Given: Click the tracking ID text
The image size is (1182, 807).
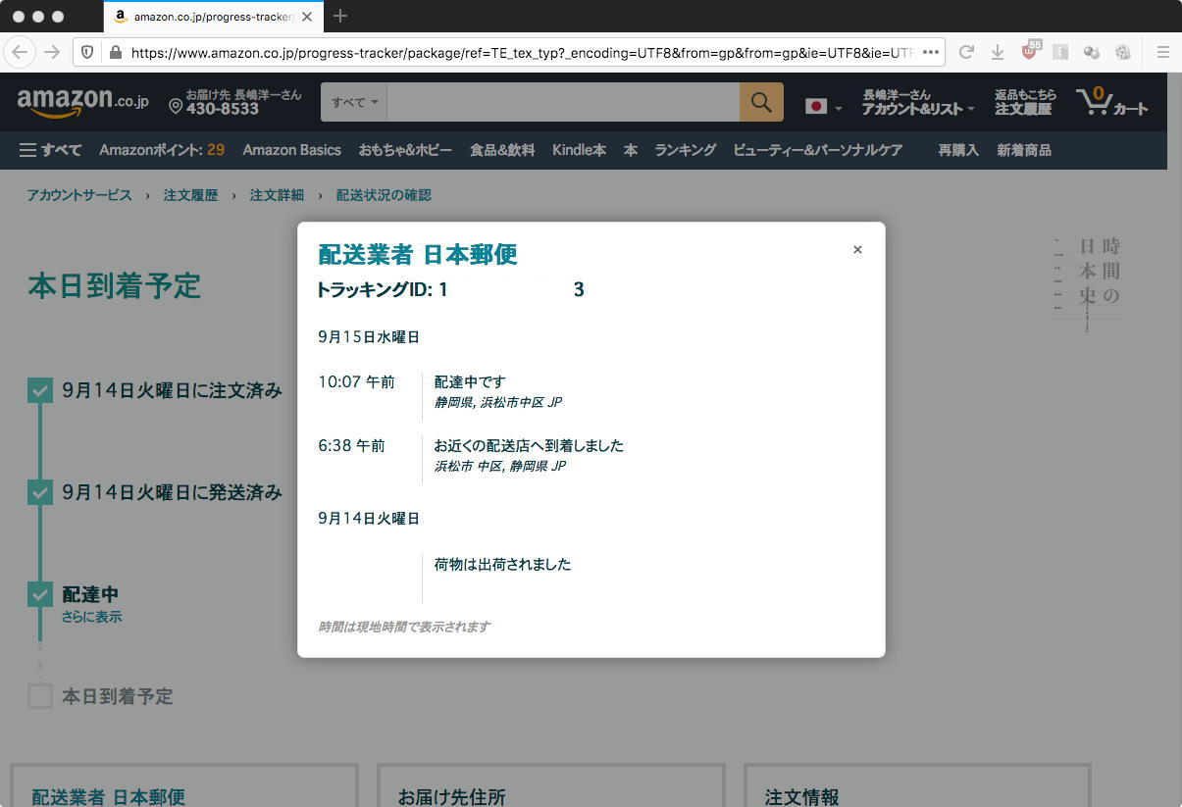Looking at the screenshot, I should point(451,289).
